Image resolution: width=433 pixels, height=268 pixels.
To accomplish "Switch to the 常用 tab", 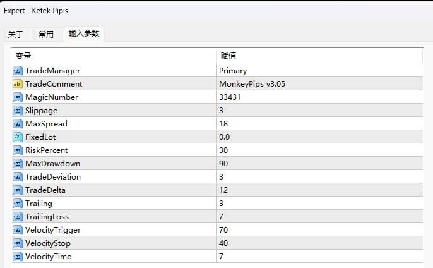I will 46,34.
